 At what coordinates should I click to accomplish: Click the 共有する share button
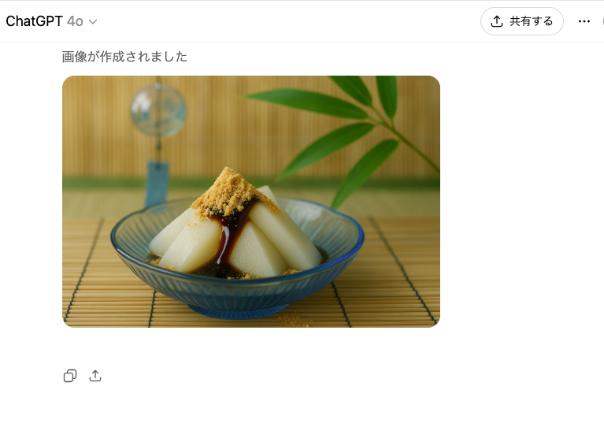coord(522,21)
